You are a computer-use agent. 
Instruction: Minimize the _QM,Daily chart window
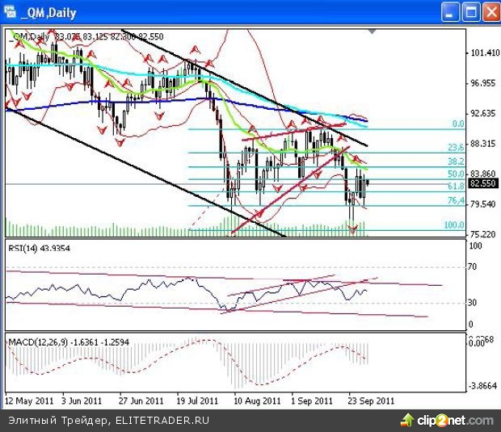[x=452, y=10]
